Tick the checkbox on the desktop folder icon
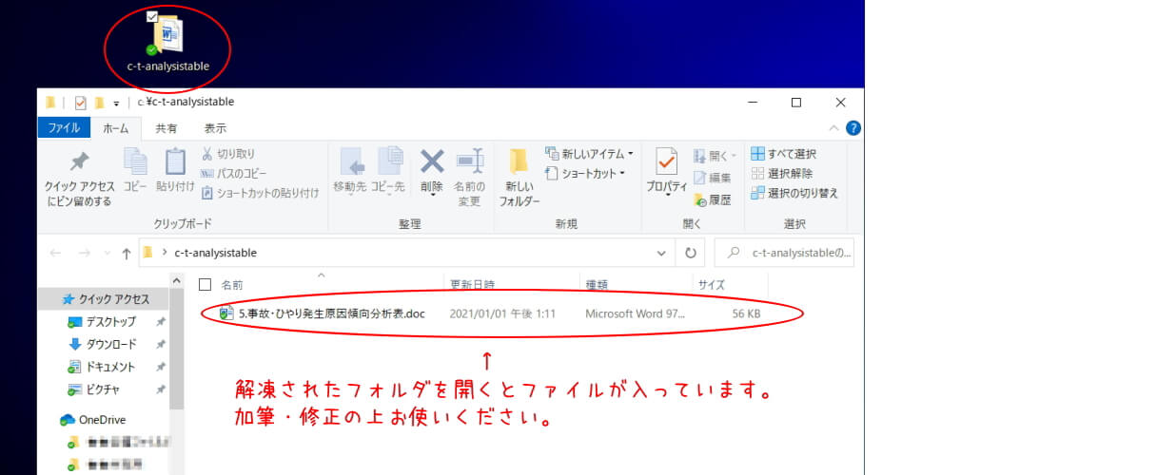Screen dimensions: 1176x475 (x=152, y=16)
